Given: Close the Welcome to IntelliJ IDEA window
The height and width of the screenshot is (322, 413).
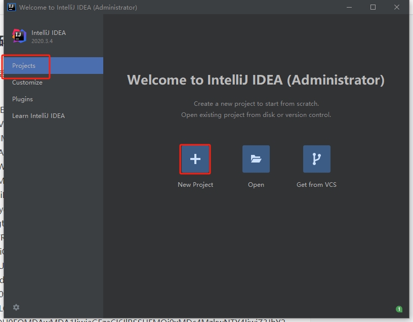Looking at the screenshot, I should click(x=397, y=7).
